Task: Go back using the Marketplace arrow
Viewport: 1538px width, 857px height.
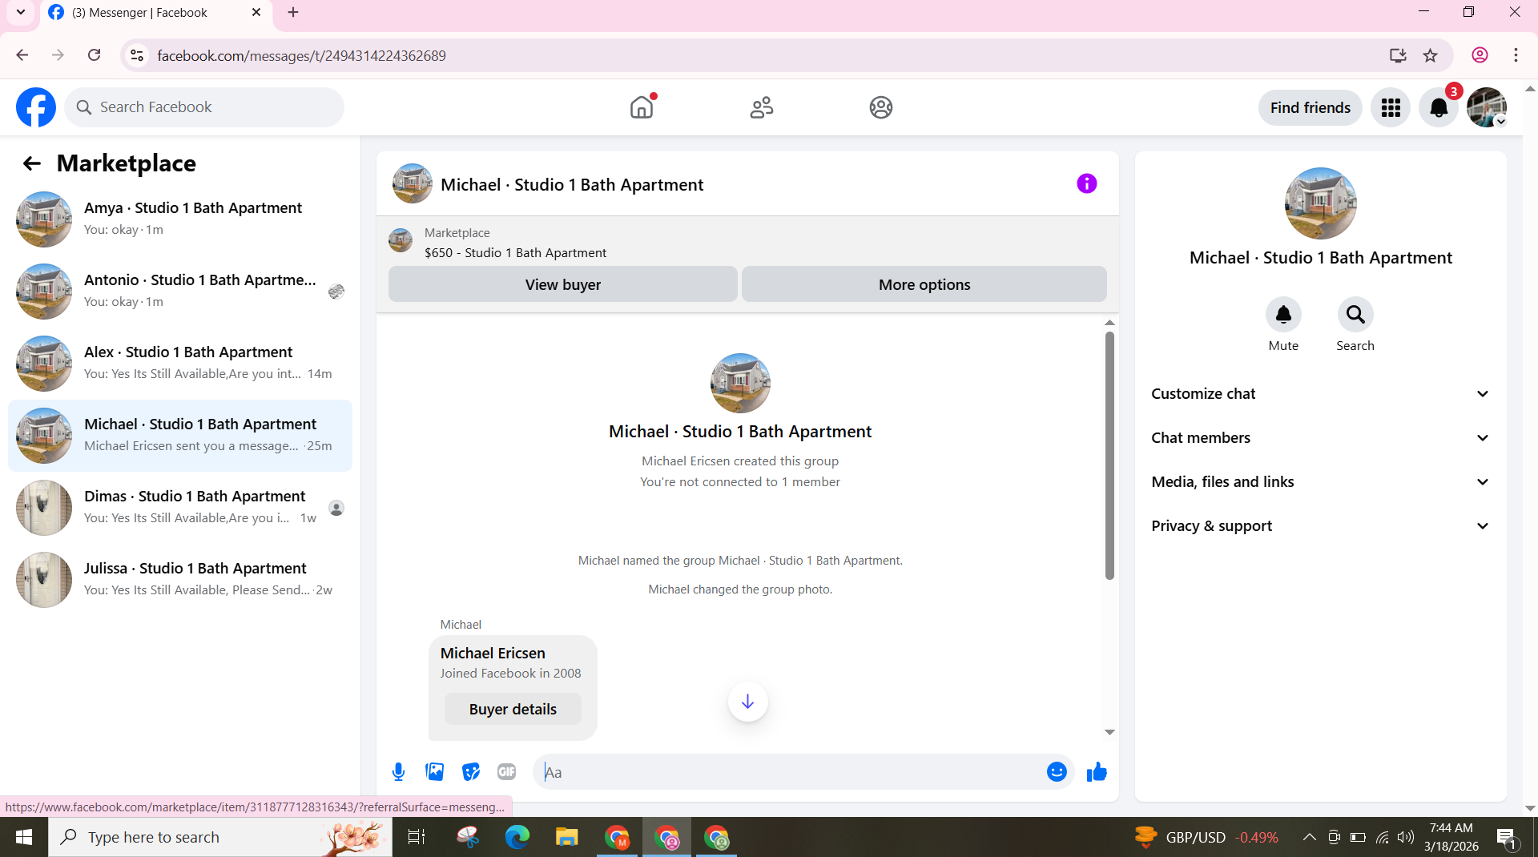Action: 31,163
